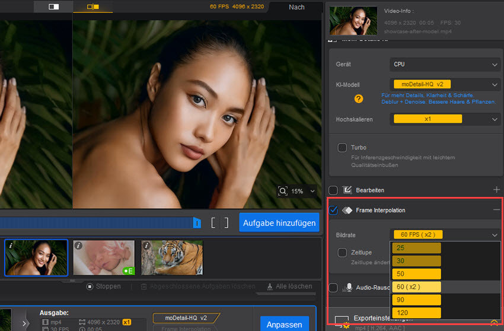Choose 25 in Bildrate list
The image size is (504, 331).
click(416, 248)
